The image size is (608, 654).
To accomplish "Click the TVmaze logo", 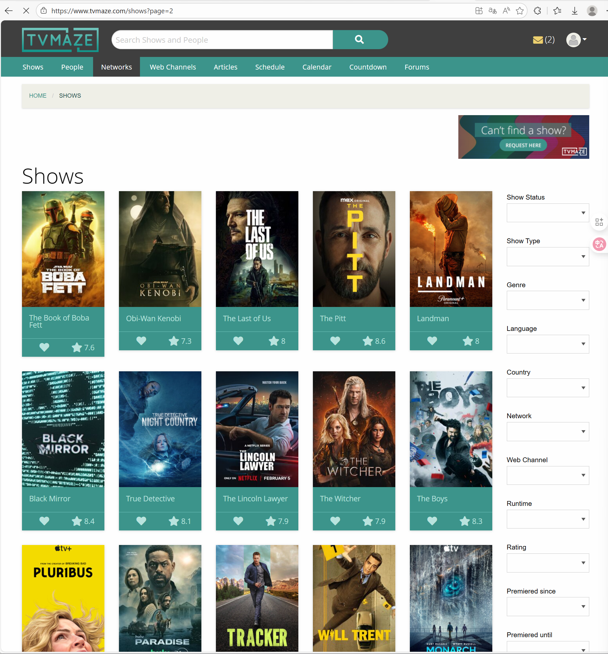I will [x=60, y=40].
